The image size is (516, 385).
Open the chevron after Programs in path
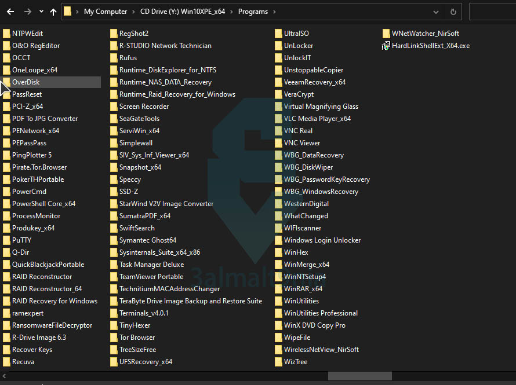tap(274, 12)
